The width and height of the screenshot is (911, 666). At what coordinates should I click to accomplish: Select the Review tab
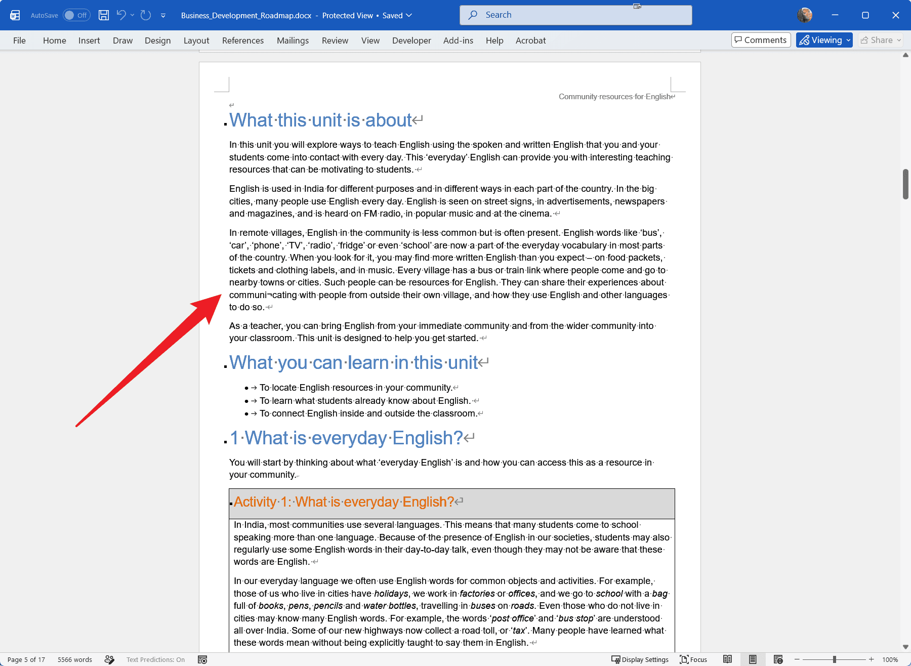[x=335, y=40]
